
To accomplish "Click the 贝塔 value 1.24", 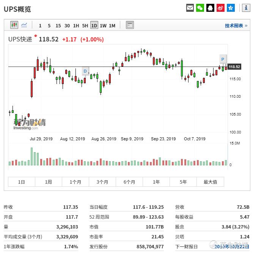I will 245,237.
